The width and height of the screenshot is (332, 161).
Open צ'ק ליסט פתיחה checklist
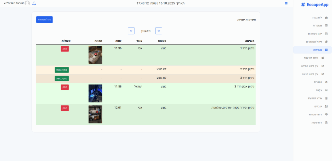[311, 66]
